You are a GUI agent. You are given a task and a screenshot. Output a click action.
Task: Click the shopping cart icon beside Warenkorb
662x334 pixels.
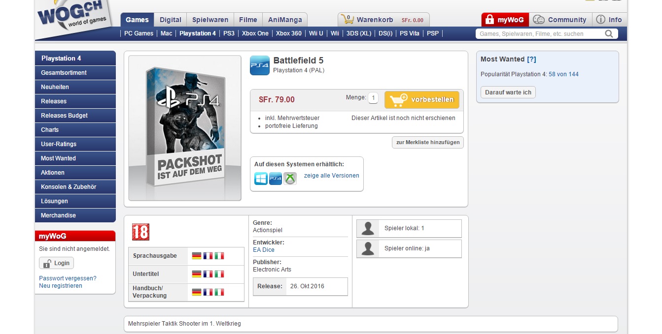click(347, 19)
